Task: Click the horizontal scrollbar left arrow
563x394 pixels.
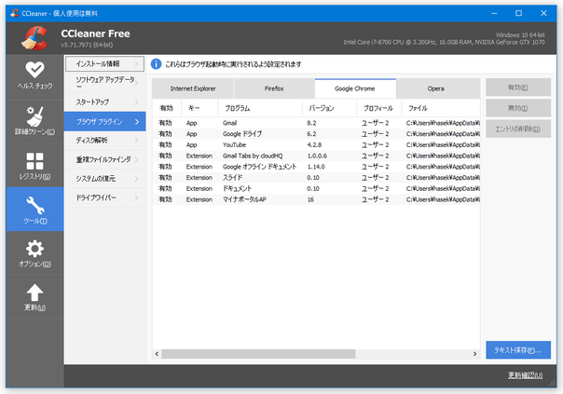Action: [x=157, y=354]
